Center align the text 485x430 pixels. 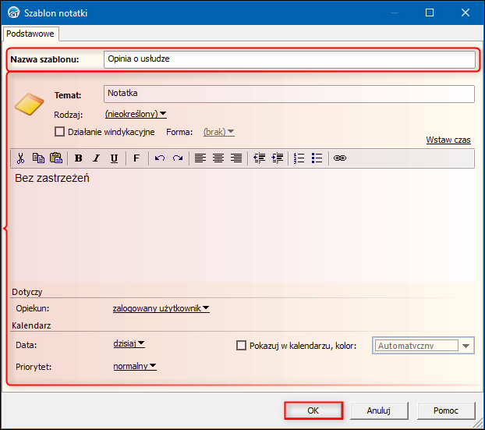click(218, 158)
